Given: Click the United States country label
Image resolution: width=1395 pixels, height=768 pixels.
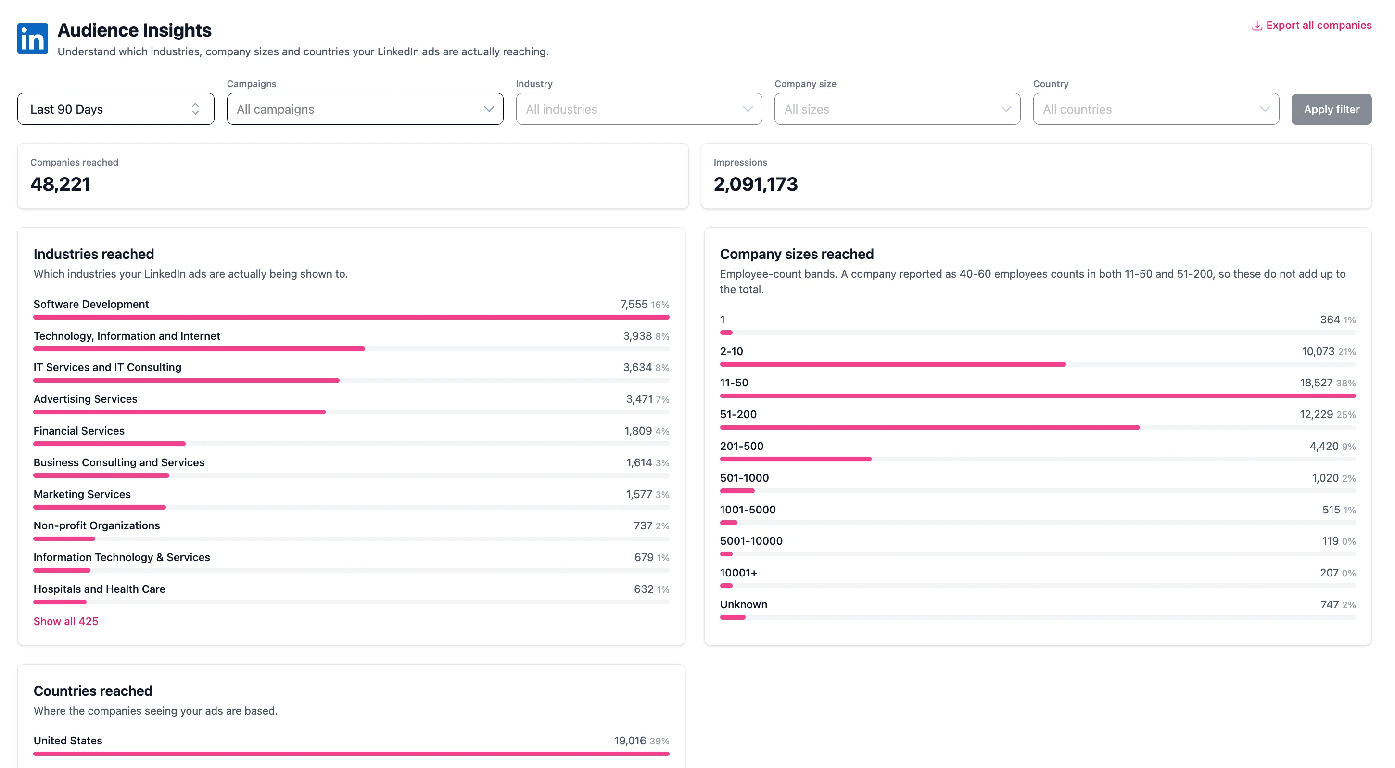Looking at the screenshot, I should click(x=68, y=741).
